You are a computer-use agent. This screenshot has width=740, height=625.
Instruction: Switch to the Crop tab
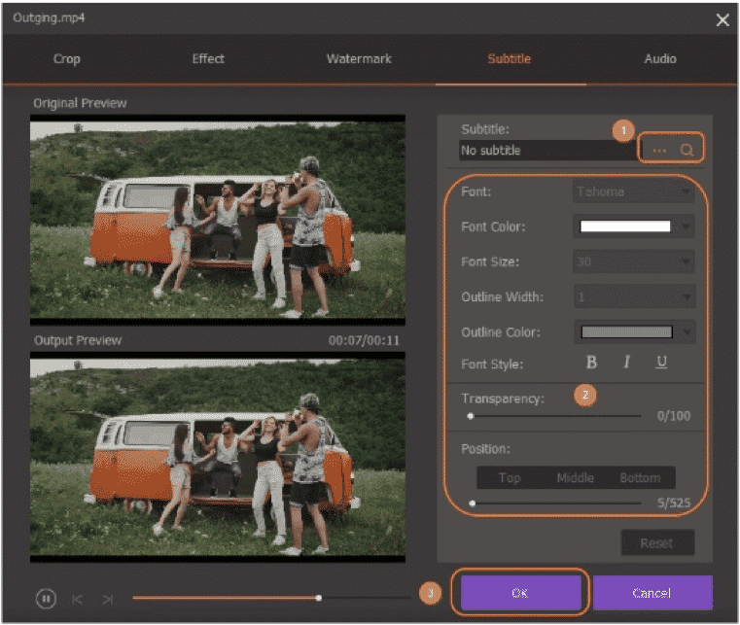66,59
